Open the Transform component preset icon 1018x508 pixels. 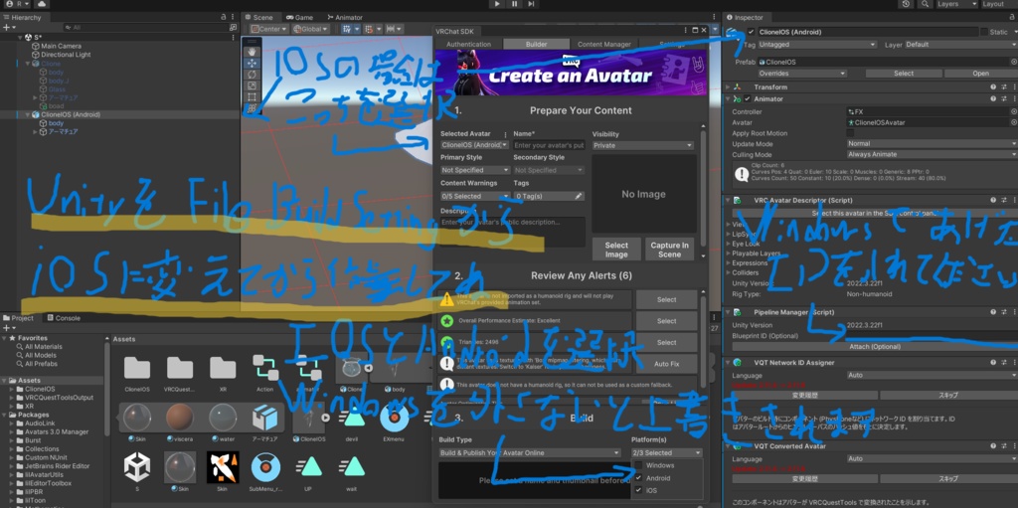[x=1004, y=87]
